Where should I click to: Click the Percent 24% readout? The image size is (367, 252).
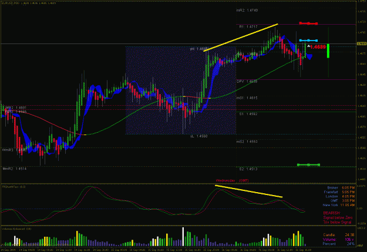click(339, 244)
